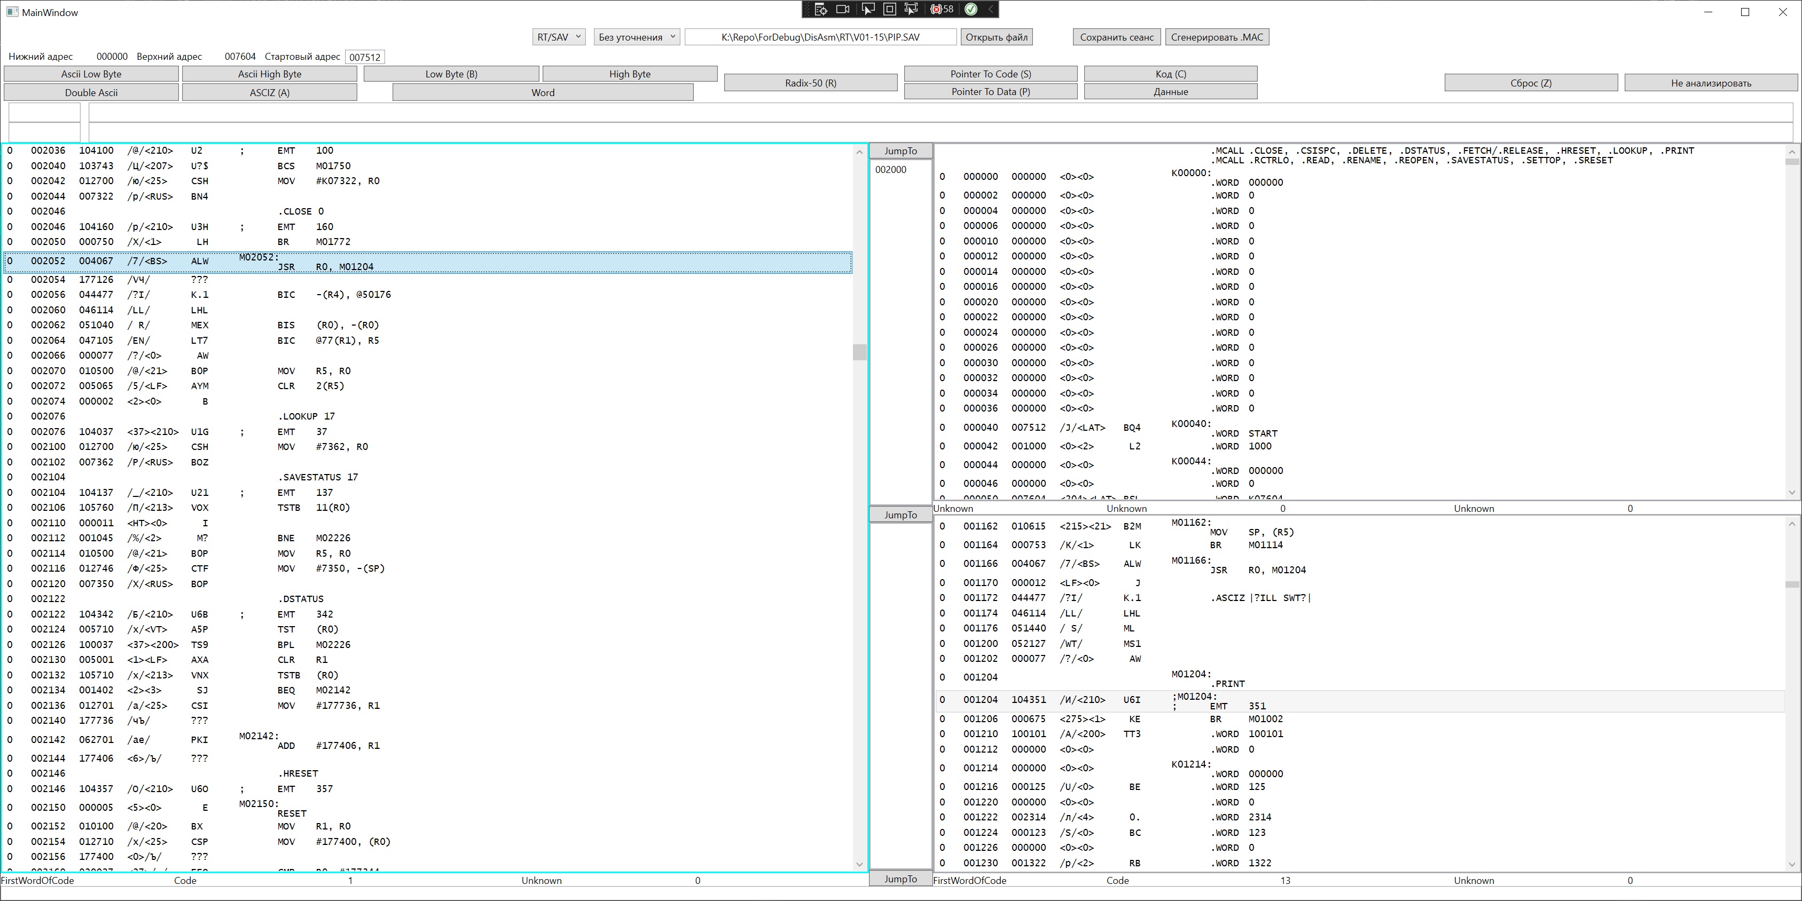This screenshot has width=1802, height=901.
Task: Open binding failures indicator showing 58
Action: (942, 9)
